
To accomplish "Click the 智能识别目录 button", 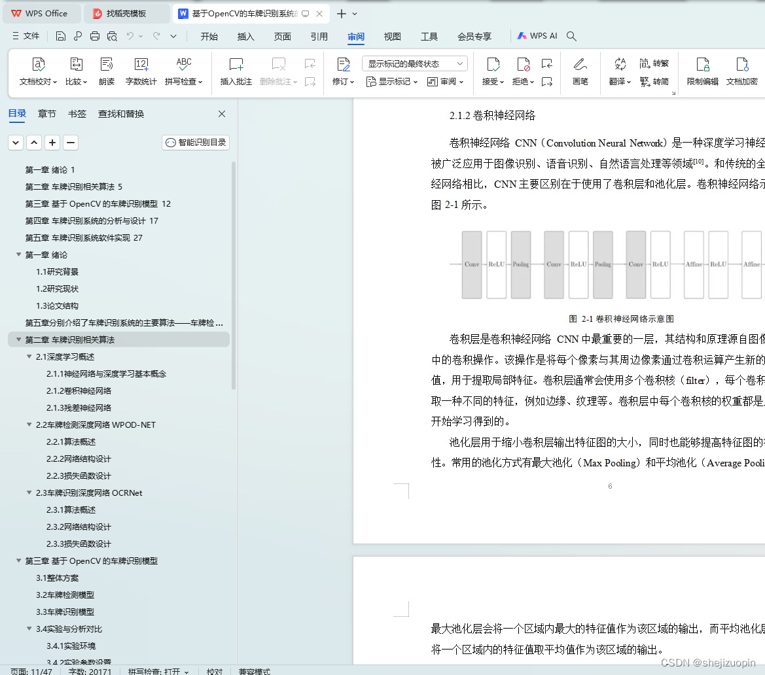I will pyautogui.click(x=196, y=143).
